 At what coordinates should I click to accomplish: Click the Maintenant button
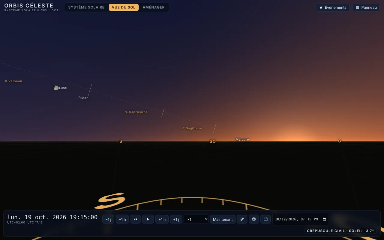(223, 219)
